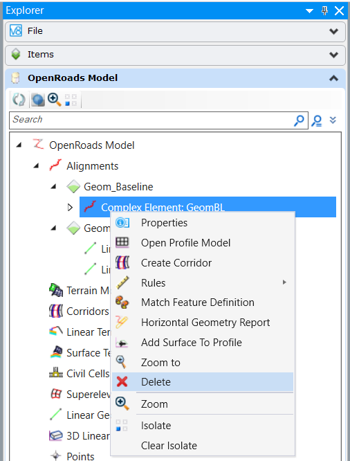Expand the Items section chevron
The height and width of the screenshot is (461, 350).
coord(333,55)
